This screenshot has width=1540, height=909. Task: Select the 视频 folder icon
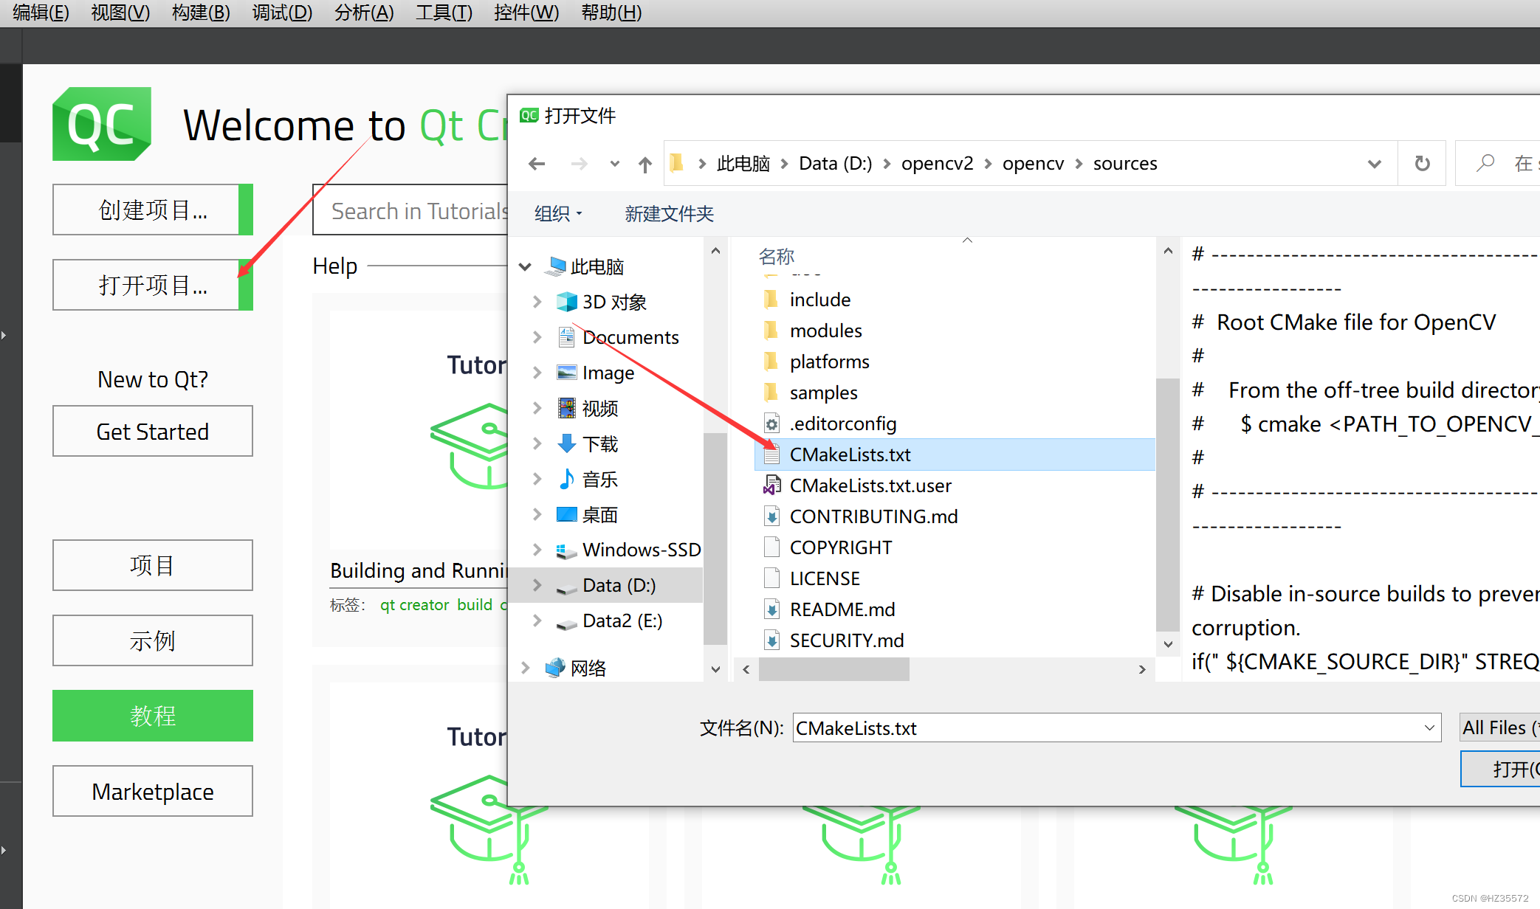[x=566, y=408]
